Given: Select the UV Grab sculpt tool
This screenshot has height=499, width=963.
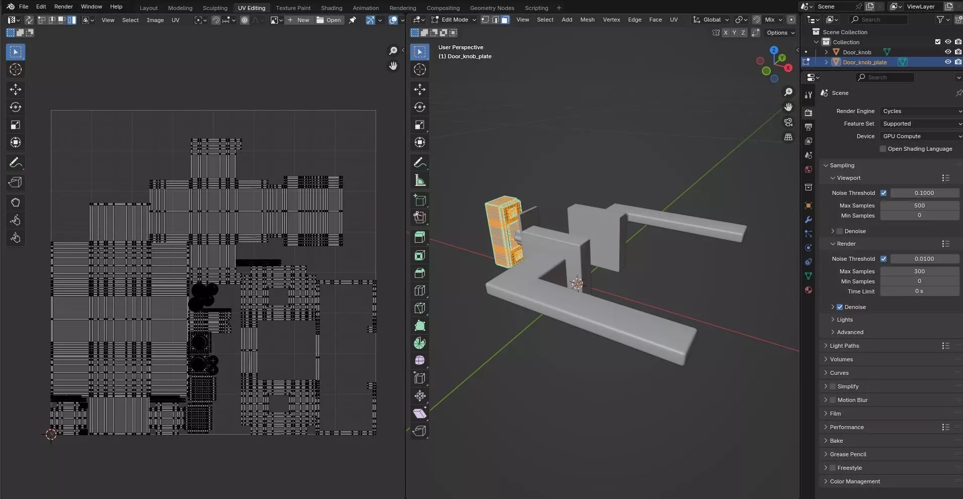Looking at the screenshot, I should point(16,203).
